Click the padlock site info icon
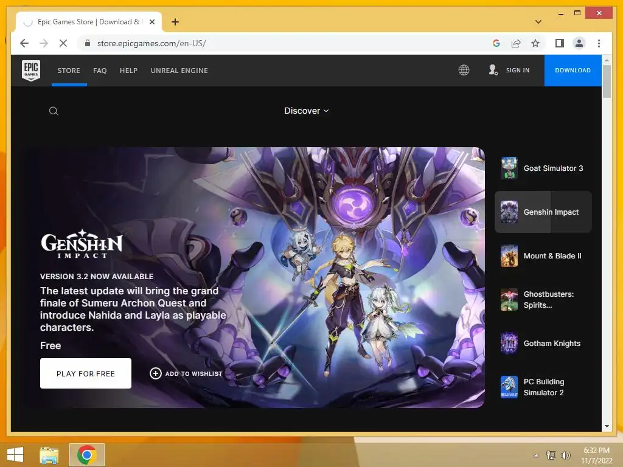Screen dimensions: 623x467 (88, 43)
